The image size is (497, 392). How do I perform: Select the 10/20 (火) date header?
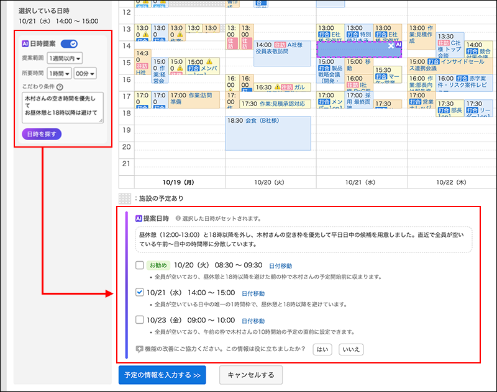tap(270, 182)
